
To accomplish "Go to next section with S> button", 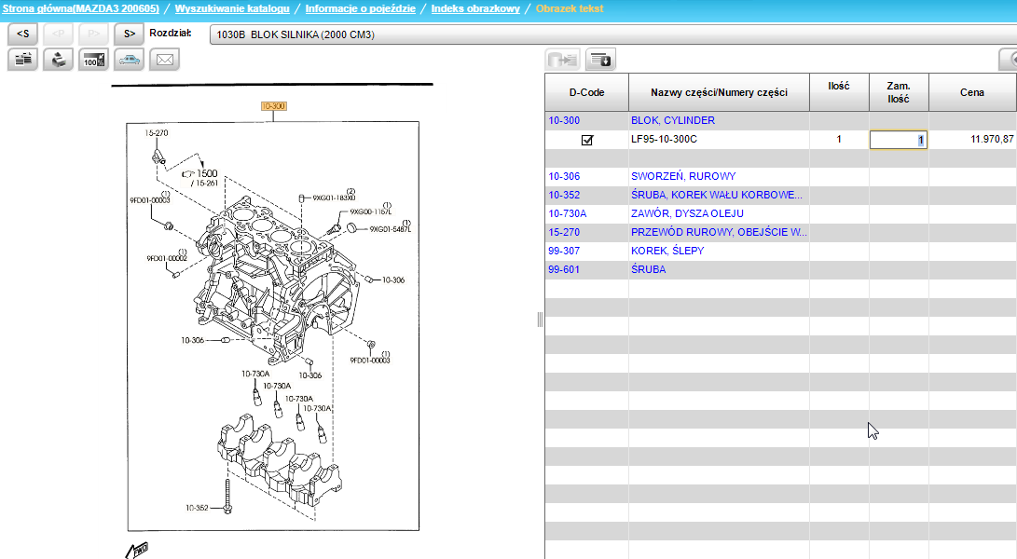I will pos(129,34).
